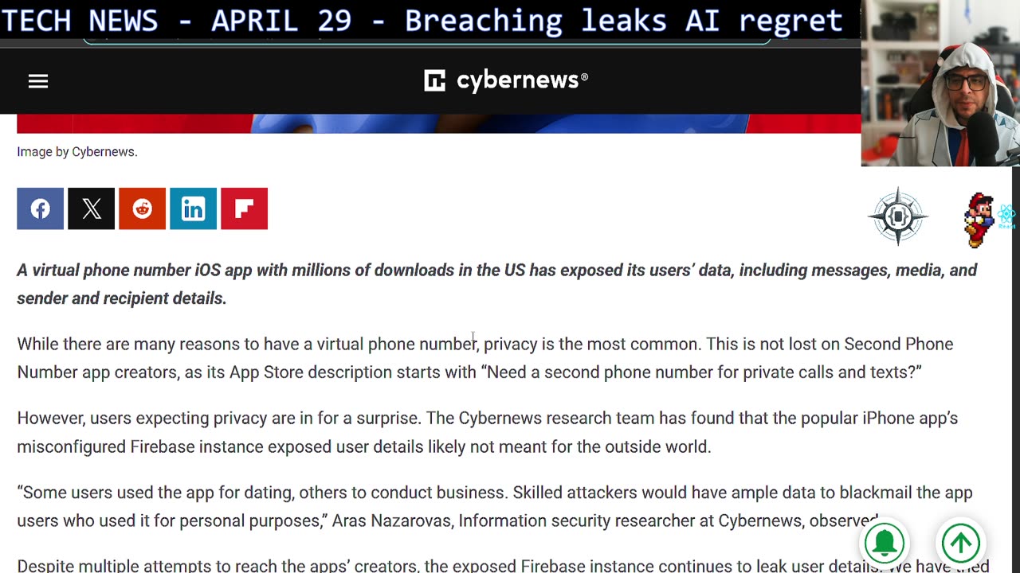This screenshot has height=573, width=1020.
Task: Share the article on LinkedIn
Action: [194, 209]
